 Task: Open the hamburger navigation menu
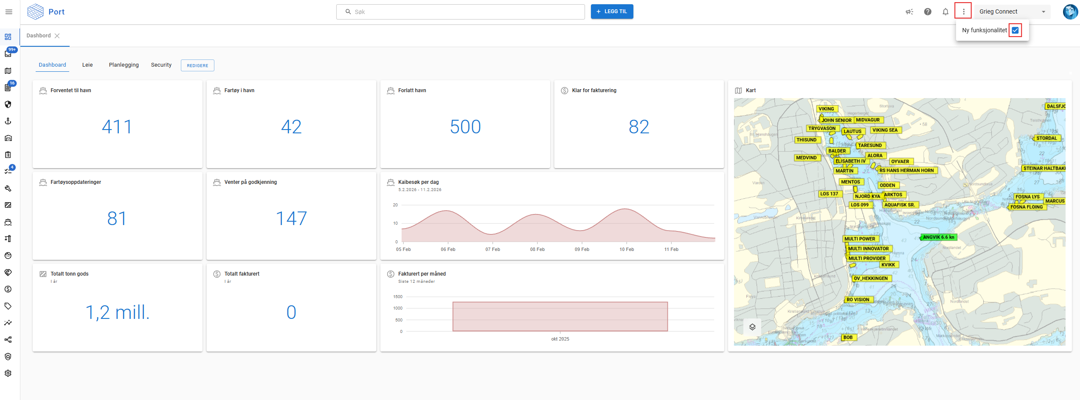point(8,12)
